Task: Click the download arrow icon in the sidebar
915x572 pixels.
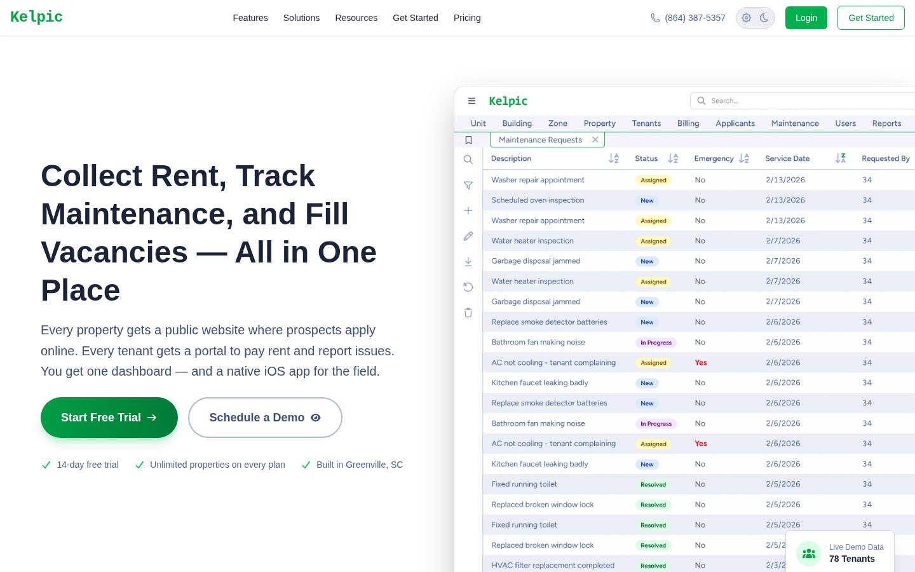Action: (x=468, y=261)
